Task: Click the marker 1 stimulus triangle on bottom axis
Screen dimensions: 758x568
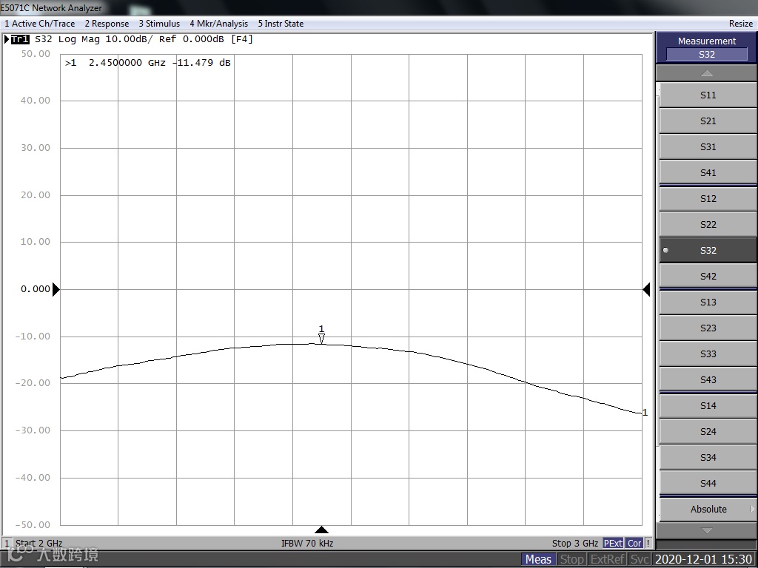Action: pyautogui.click(x=321, y=530)
